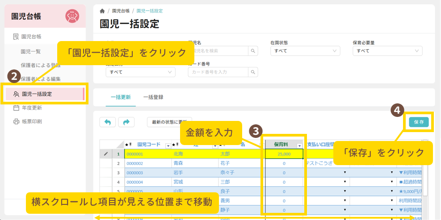Image resolution: width=441 pixels, height=220 pixels.
Task: Click the 保存 button
Action: click(419, 122)
